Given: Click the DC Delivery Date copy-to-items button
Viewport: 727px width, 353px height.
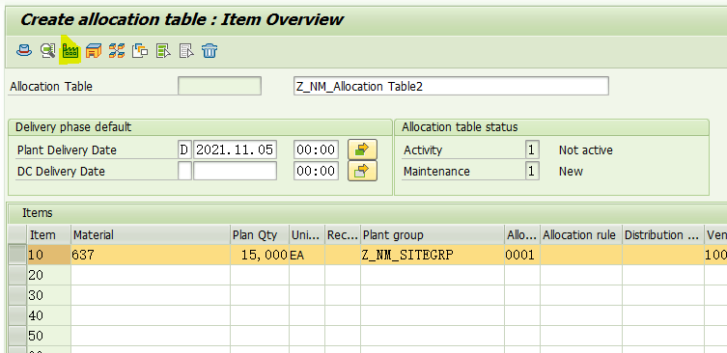Looking at the screenshot, I should [x=362, y=171].
